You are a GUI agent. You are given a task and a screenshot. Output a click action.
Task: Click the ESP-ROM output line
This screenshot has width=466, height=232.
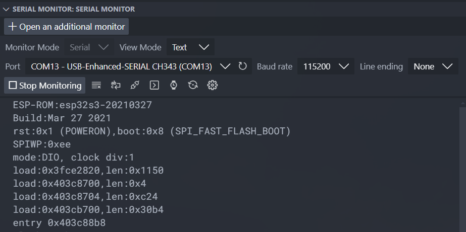pos(82,105)
